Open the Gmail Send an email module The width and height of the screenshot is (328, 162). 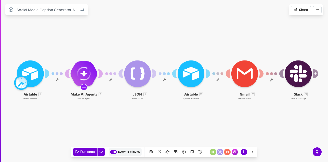(245, 74)
